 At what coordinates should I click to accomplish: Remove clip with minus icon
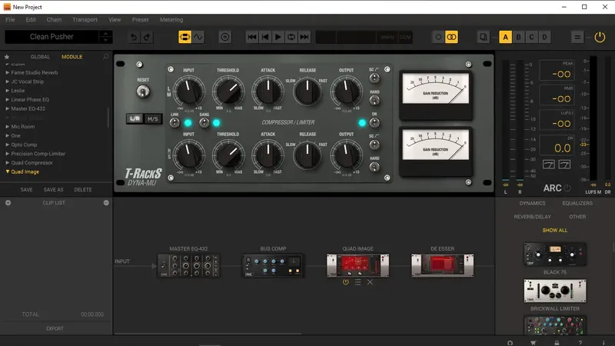[106, 203]
